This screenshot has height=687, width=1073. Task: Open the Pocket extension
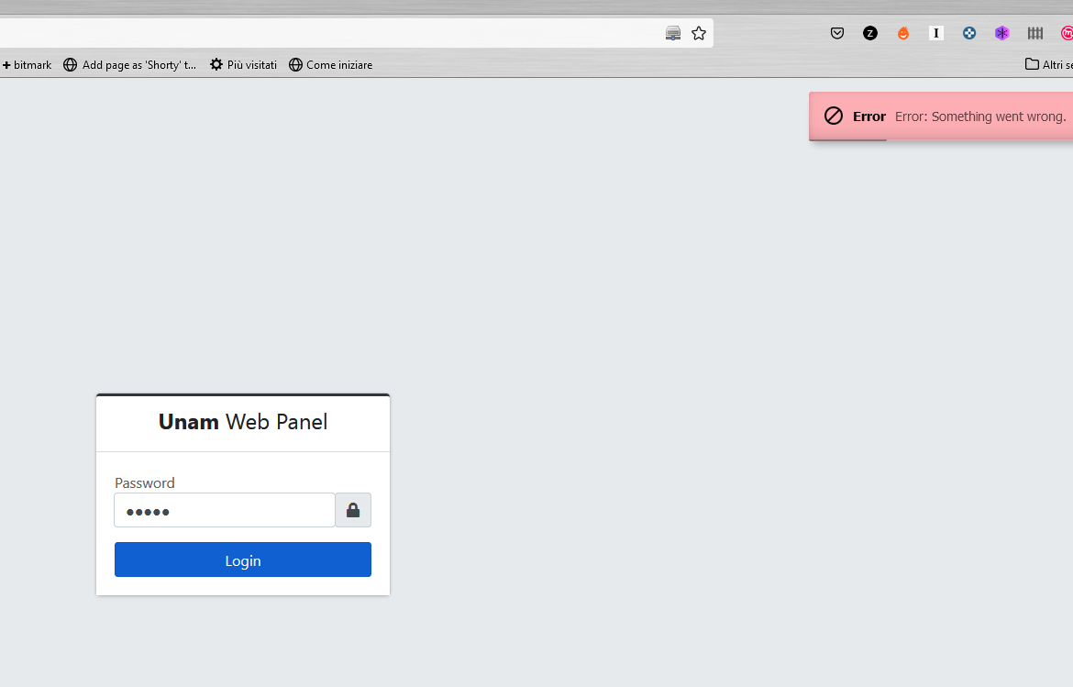coord(836,33)
